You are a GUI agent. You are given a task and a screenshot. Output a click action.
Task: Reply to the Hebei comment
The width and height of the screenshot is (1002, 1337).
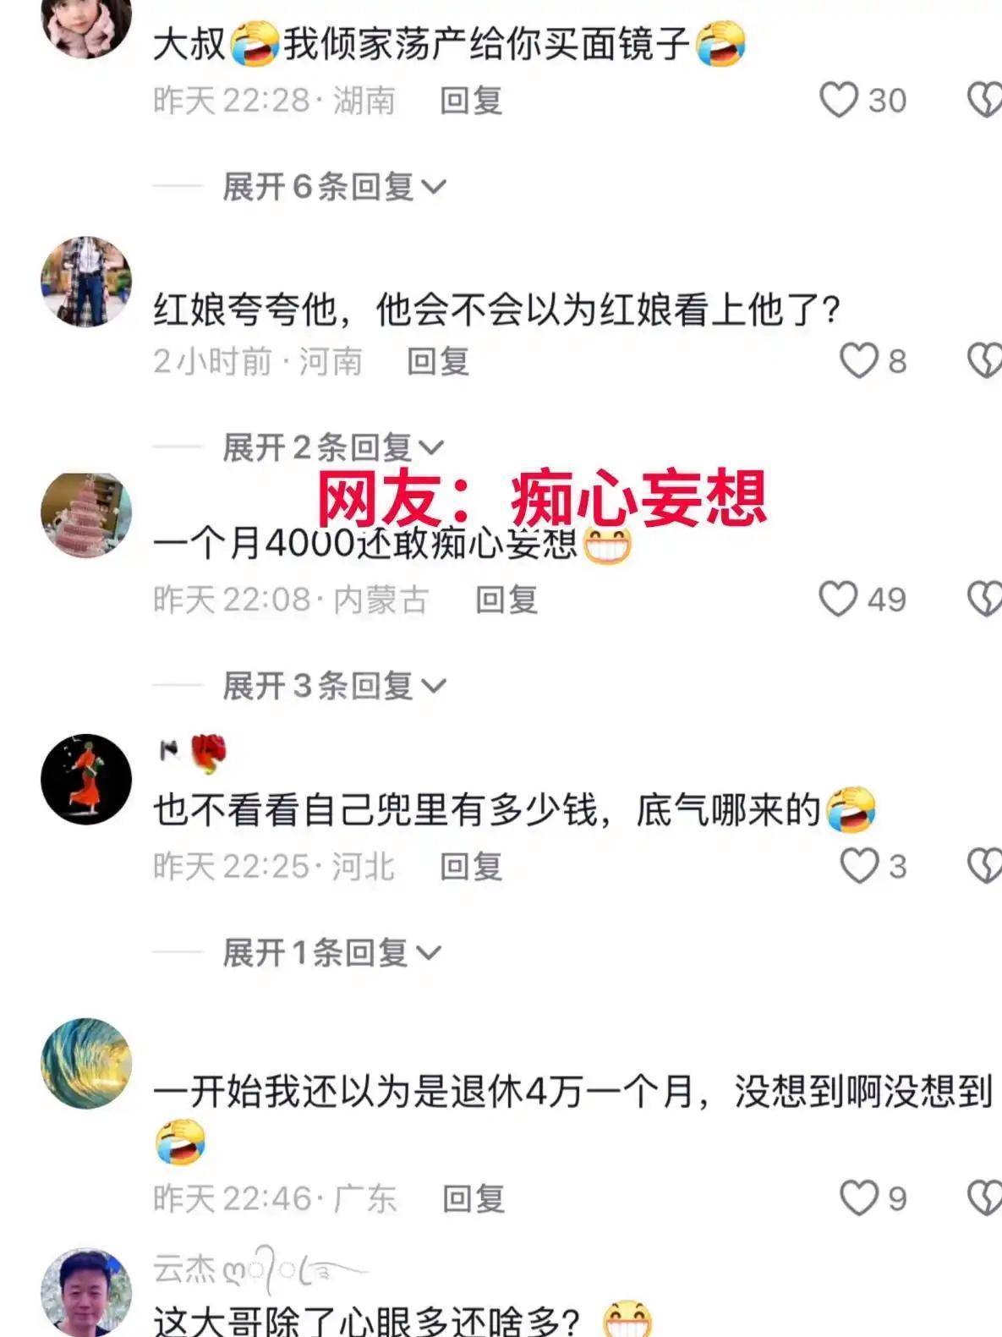coord(471,867)
